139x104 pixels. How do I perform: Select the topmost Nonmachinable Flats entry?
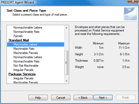click(x=36, y=32)
